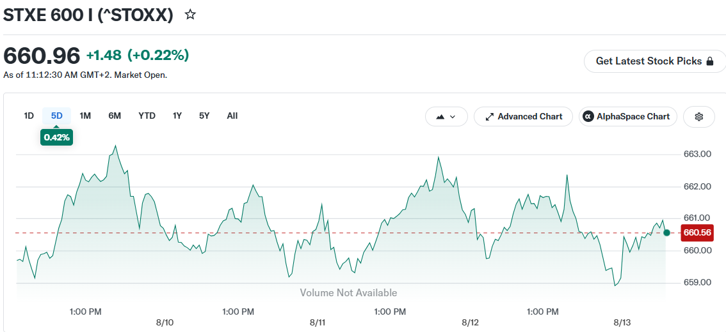Open the Advanced Chart view
Screen dimensions: 726x332
pyautogui.click(x=523, y=116)
